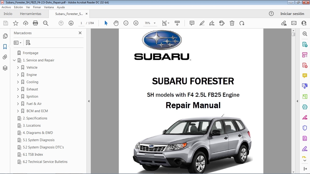This screenshot has width=310, height=174.
Task: Click inside the page number field
Action: (x=81, y=23)
